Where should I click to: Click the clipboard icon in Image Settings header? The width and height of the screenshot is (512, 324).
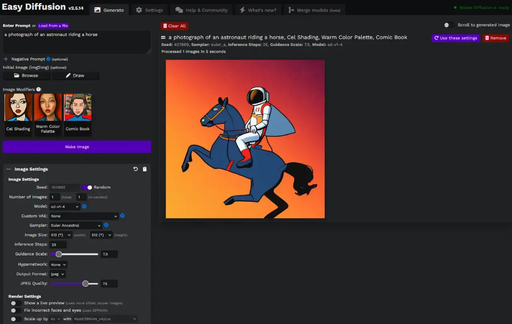pyautogui.click(x=145, y=169)
